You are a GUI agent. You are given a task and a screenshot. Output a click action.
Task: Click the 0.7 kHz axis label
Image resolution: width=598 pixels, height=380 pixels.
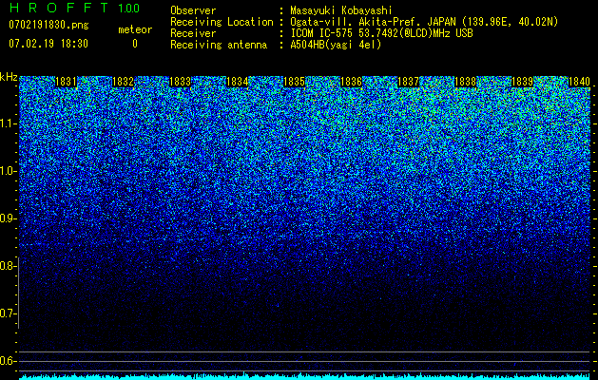click(8, 313)
